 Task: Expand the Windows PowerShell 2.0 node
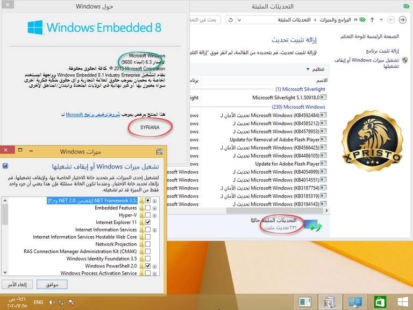click(x=155, y=266)
